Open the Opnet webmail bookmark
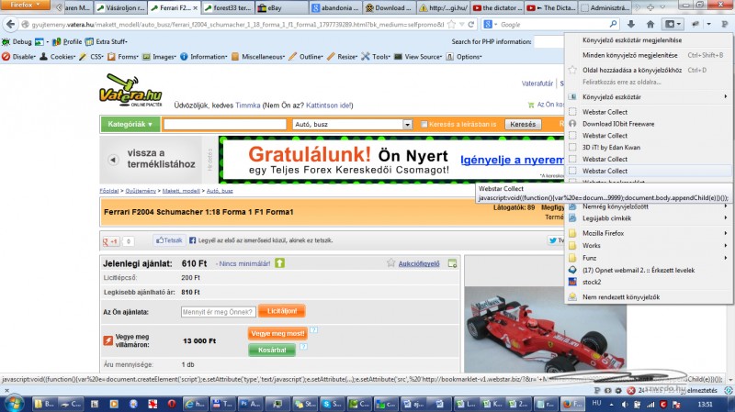Viewport: 735px width, 412px height. [x=649, y=270]
